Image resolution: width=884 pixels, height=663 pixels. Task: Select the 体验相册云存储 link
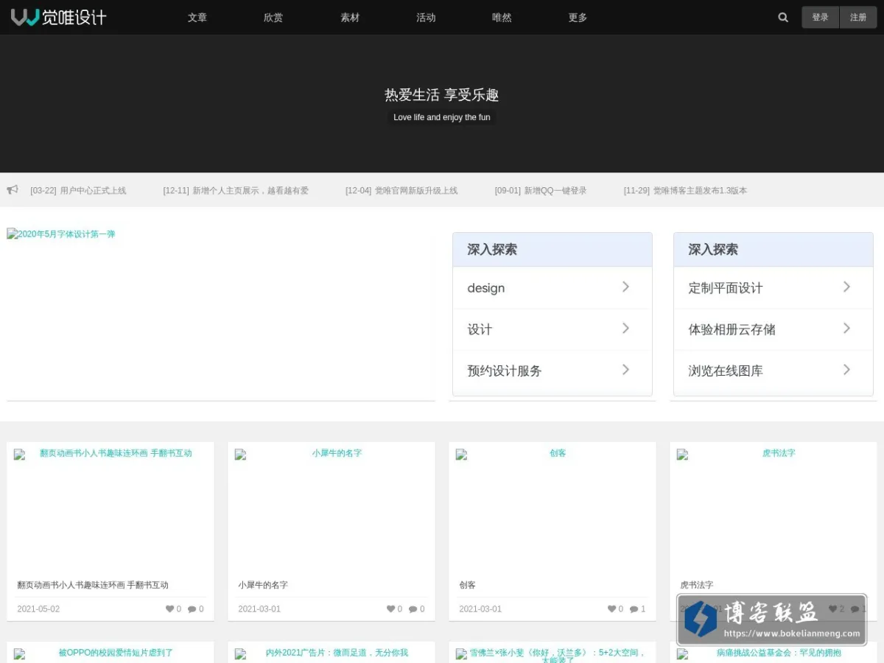(732, 329)
